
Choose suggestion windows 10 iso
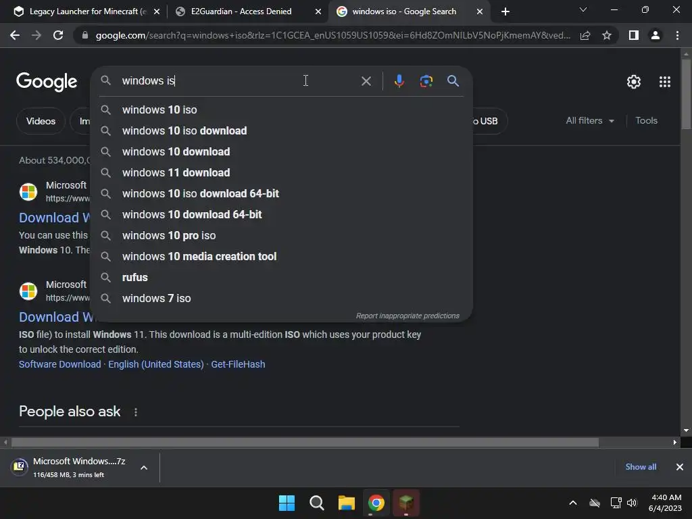tap(281, 110)
